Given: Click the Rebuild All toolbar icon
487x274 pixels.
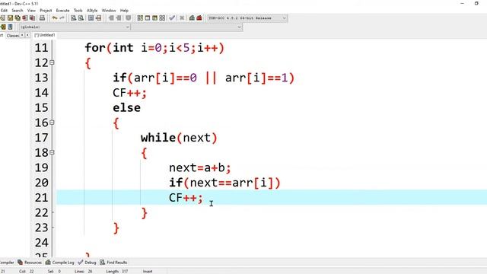Looking at the screenshot, I should click(x=162, y=18).
